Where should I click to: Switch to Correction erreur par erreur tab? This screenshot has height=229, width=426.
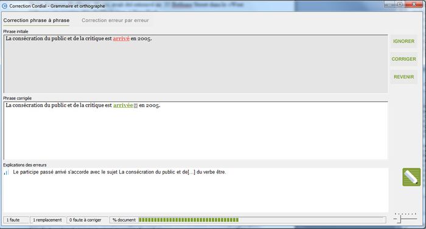[115, 20]
